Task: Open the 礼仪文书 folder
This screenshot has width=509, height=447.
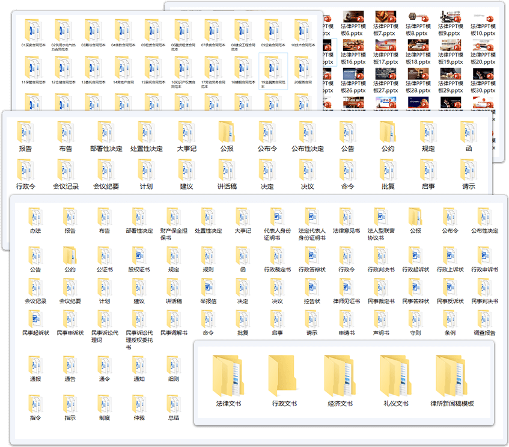Action: tap(396, 376)
